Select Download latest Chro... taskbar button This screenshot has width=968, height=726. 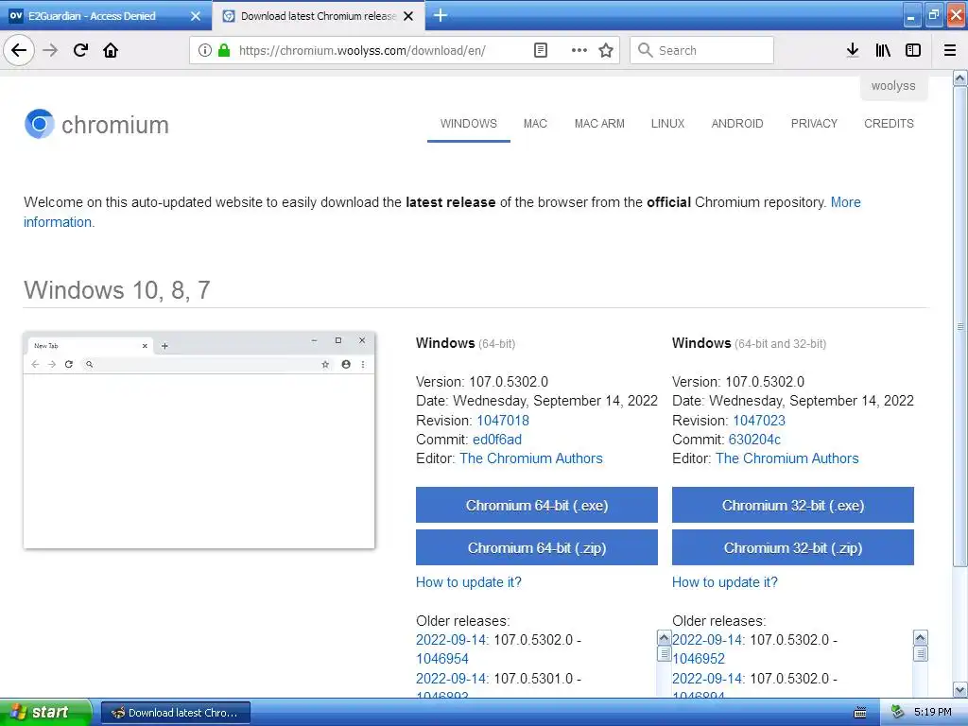tap(175, 713)
